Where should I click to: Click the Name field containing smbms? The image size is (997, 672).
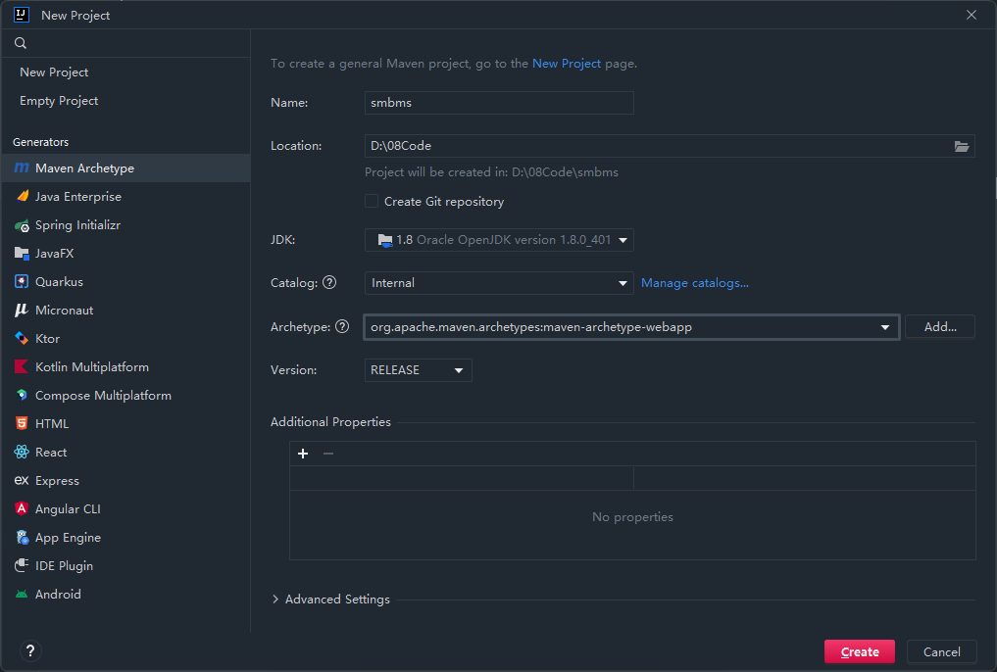[499, 103]
